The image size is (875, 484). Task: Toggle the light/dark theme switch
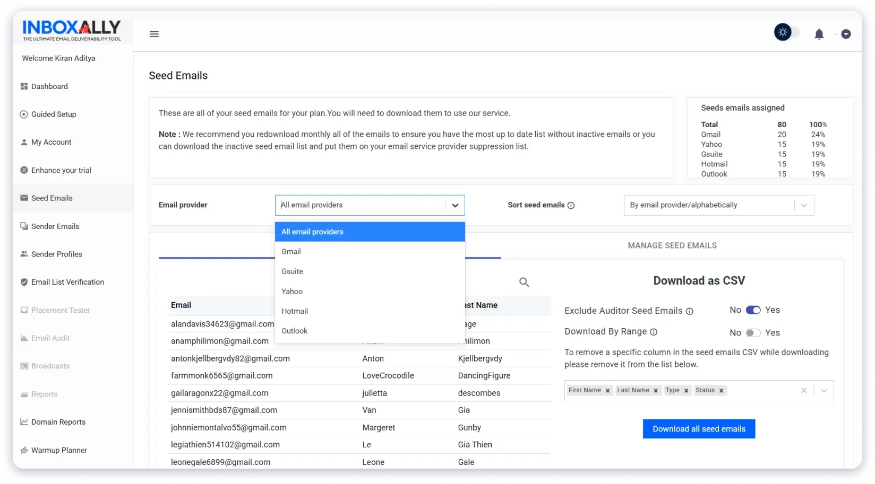786,32
